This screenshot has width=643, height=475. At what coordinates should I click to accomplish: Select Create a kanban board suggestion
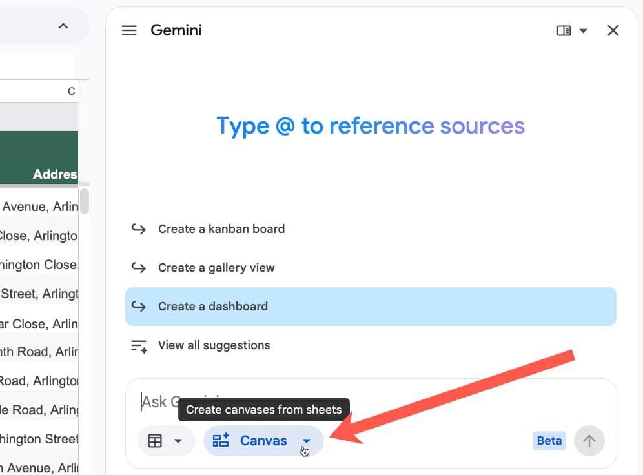pyautogui.click(x=371, y=228)
